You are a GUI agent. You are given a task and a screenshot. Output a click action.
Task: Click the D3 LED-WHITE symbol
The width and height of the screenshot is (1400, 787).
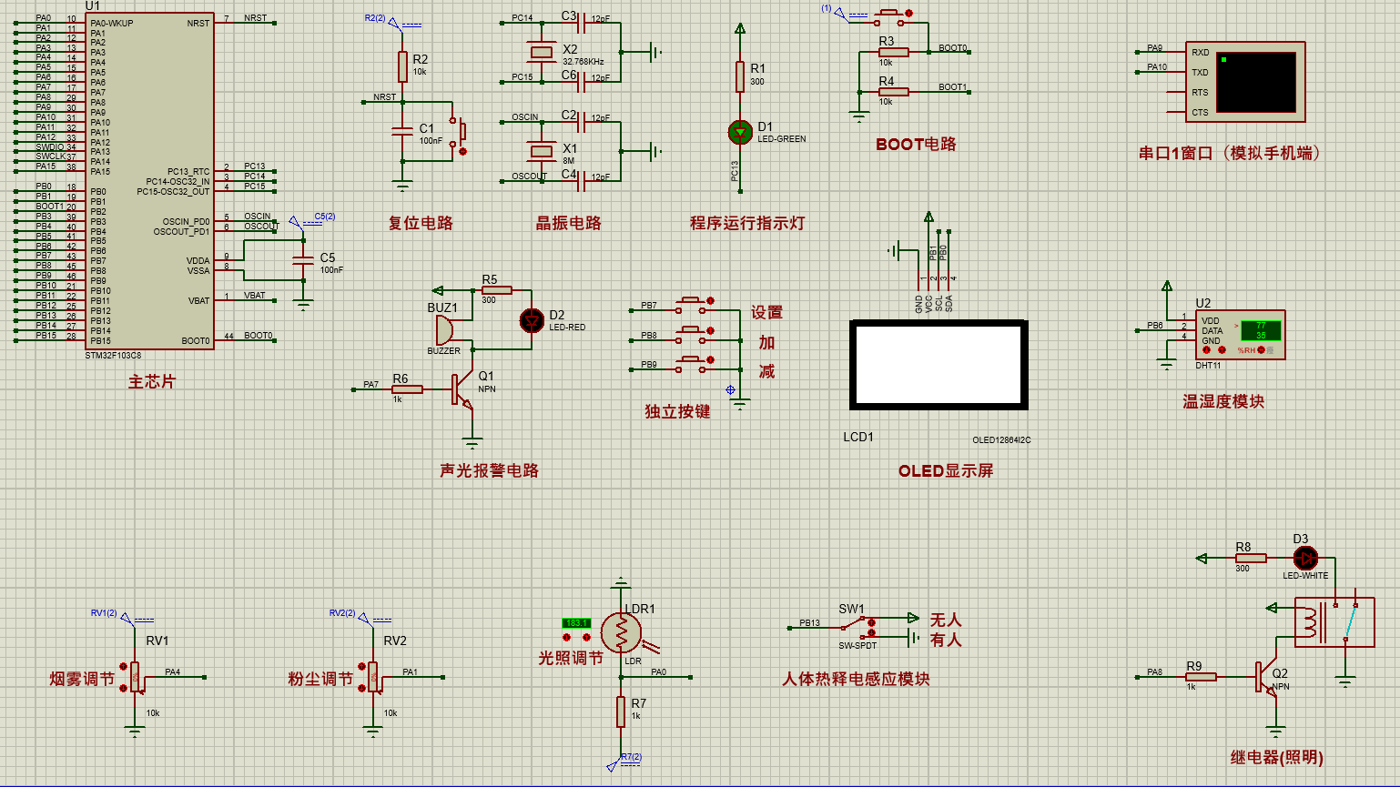pyautogui.click(x=1305, y=558)
